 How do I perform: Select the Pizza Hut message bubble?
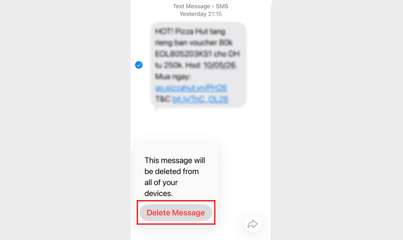(x=198, y=65)
